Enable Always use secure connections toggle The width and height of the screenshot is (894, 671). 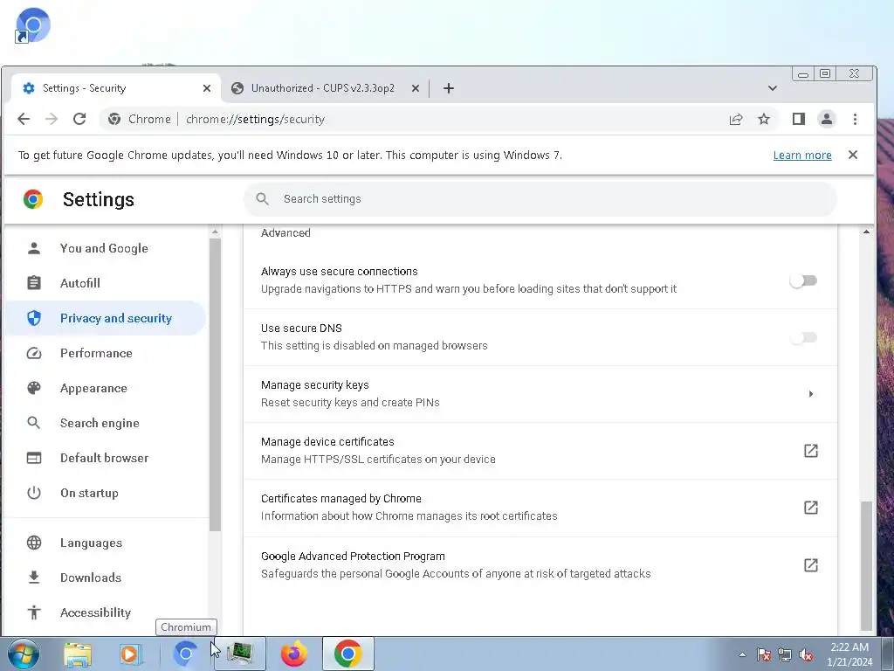click(803, 280)
